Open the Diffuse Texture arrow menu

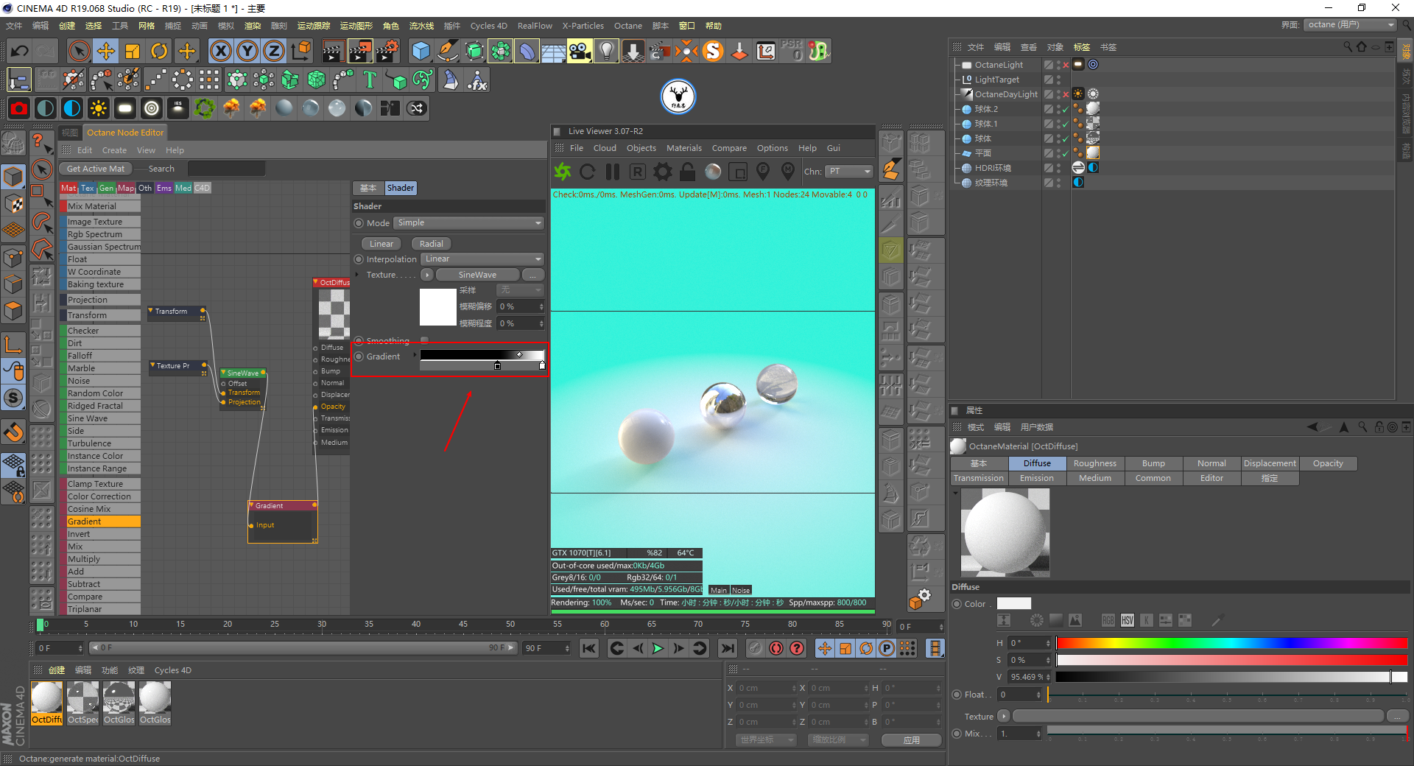pyautogui.click(x=1003, y=716)
